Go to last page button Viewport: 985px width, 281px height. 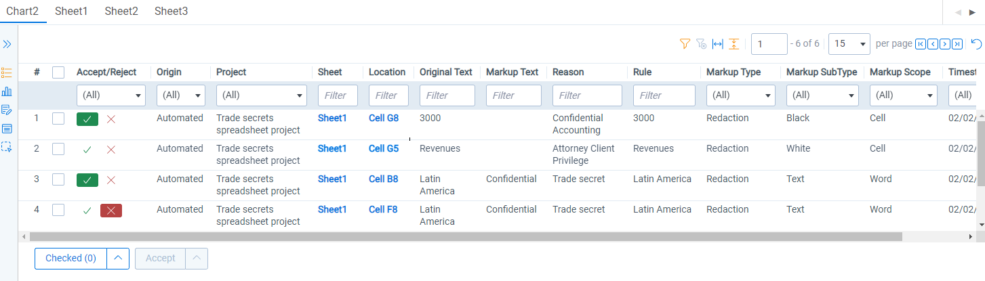point(957,44)
